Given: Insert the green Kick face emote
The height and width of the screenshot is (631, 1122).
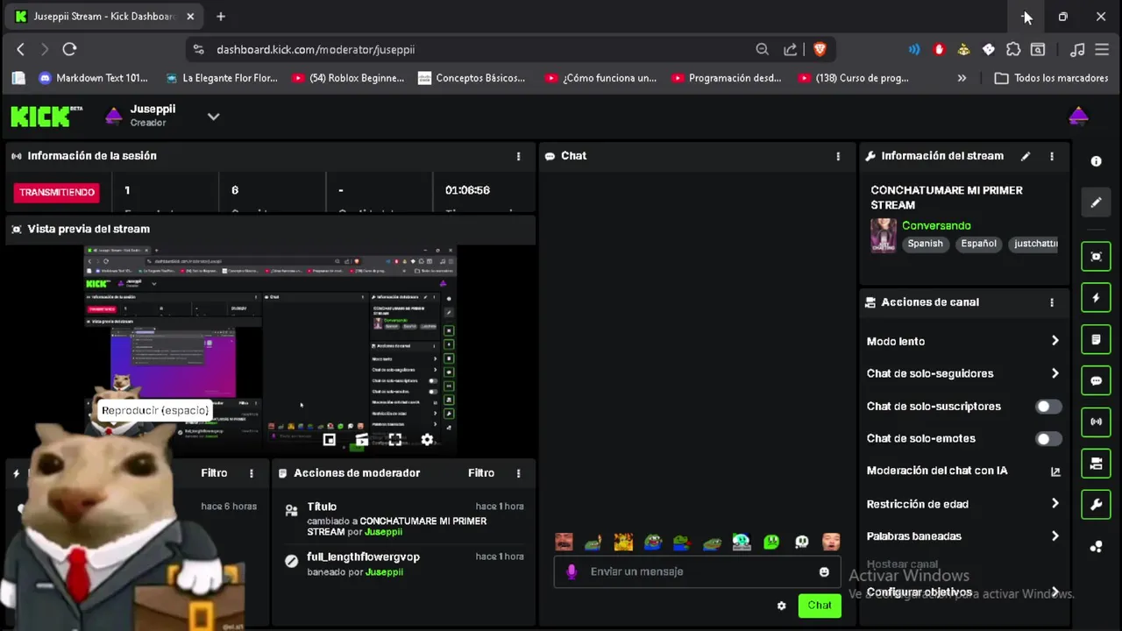Looking at the screenshot, I should click(771, 542).
